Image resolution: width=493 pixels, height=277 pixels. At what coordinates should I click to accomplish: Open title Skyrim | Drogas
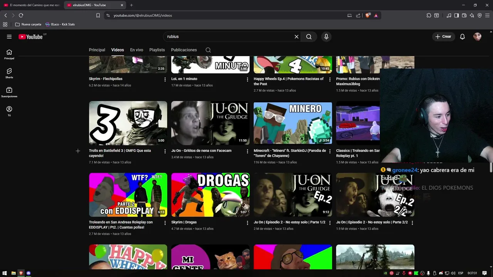coord(184,222)
